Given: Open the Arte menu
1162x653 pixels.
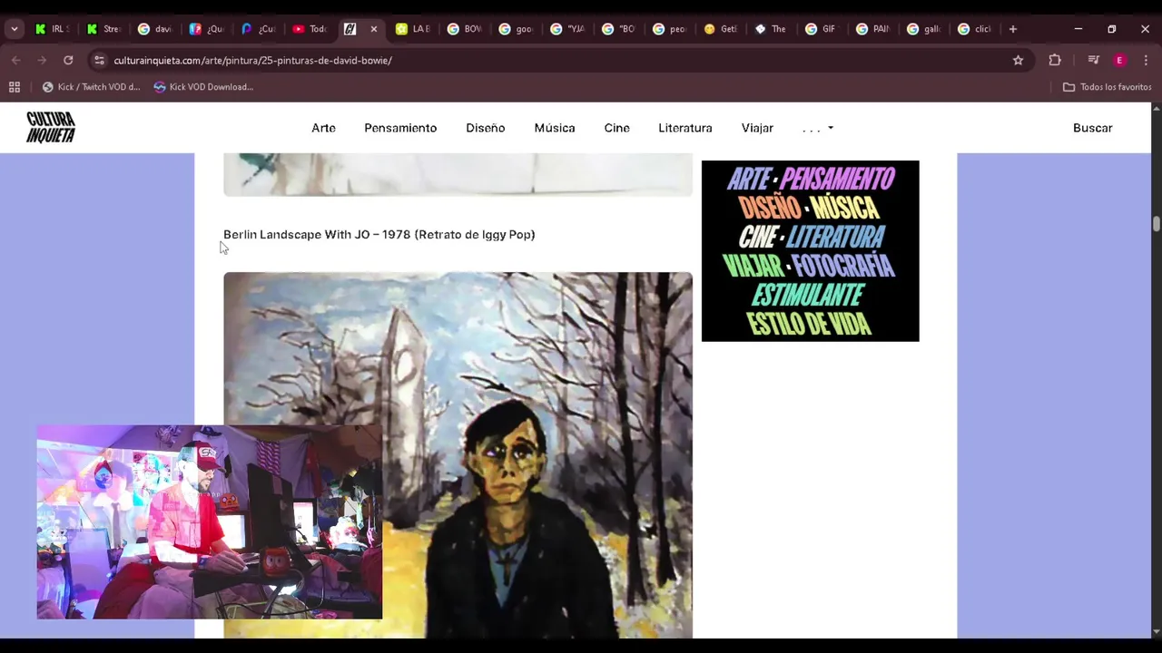Looking at the screenshot, I should [323, 128].
